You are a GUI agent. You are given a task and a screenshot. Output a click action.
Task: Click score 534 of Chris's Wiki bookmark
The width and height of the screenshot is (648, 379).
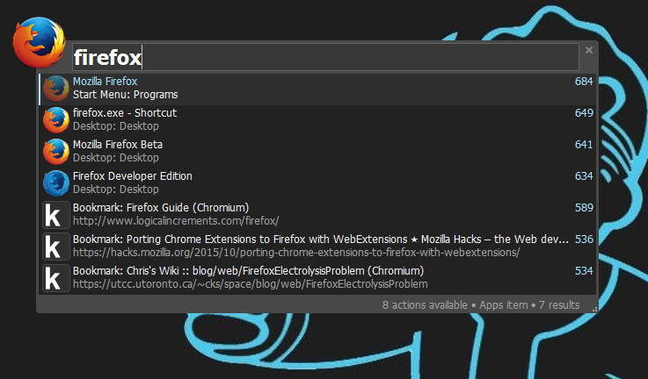click(x=584, y=271)
